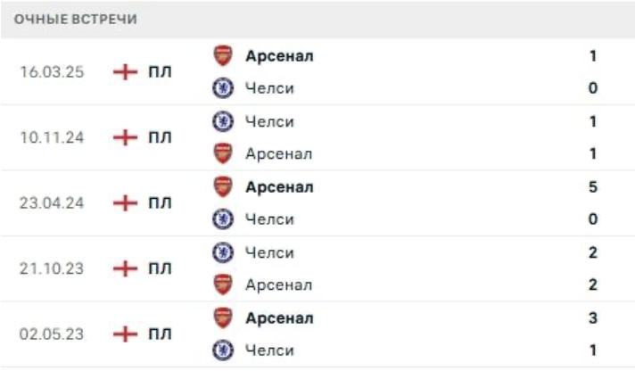This screenshot has width=635, height=371.
Task: Open match dated 21.10.23
Action: click(52, 268)
